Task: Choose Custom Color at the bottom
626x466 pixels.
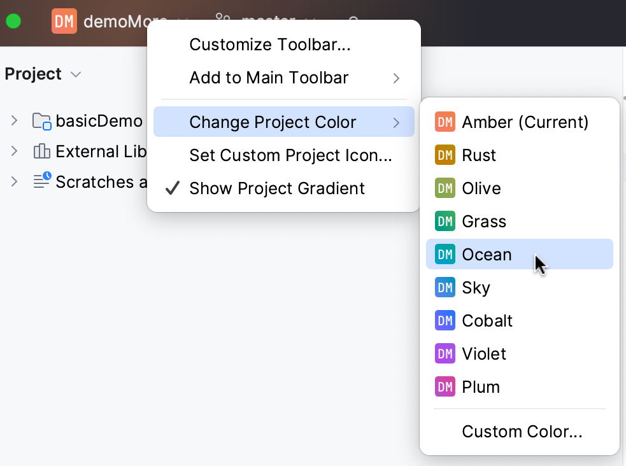Action: tap(522, 431)
